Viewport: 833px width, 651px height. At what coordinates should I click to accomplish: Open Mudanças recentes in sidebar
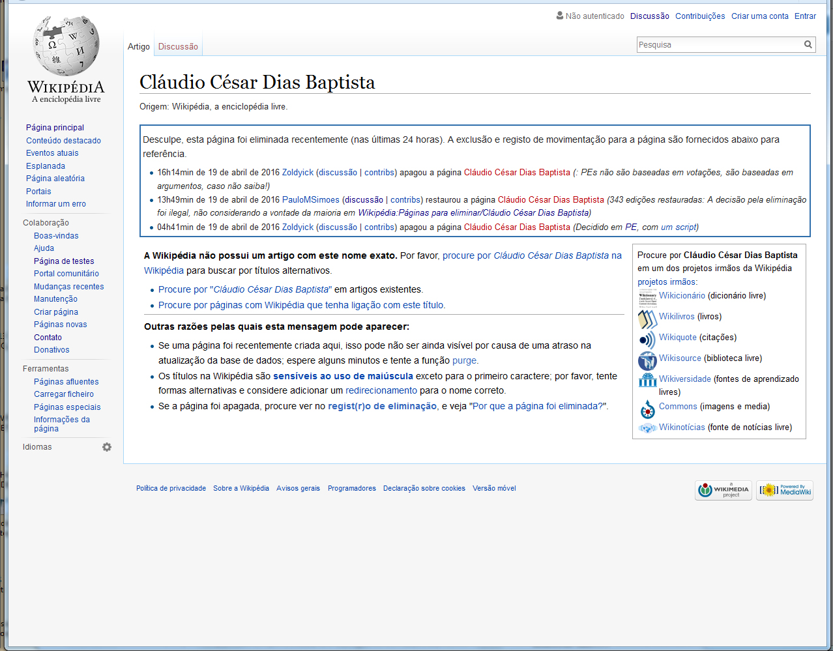point(68,287)
